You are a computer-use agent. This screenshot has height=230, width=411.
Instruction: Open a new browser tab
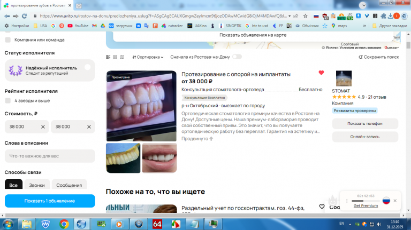tap(79, 5)
